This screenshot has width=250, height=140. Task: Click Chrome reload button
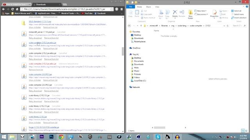pos(12,9)
